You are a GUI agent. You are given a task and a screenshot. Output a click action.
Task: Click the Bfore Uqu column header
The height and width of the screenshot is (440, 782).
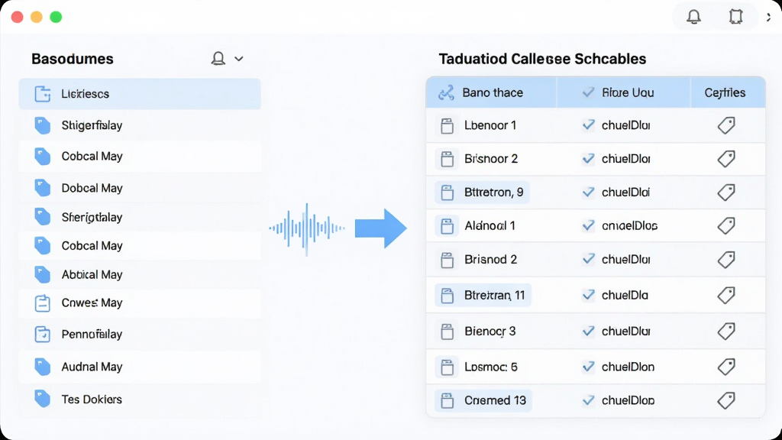tap(623, 92)
